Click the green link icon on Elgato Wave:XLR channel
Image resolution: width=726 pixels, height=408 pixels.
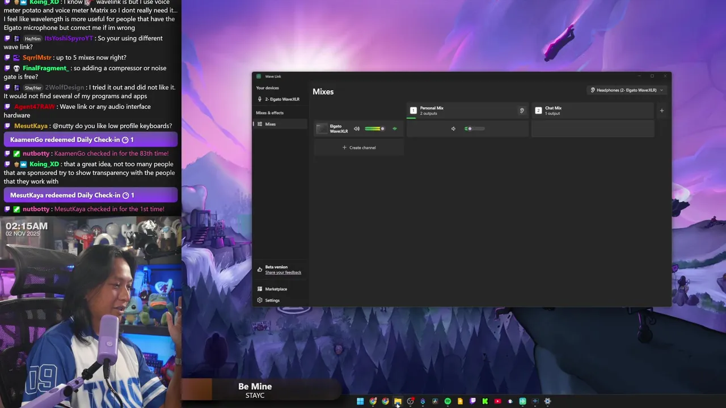pyautogui.click(x=395, y=129)
